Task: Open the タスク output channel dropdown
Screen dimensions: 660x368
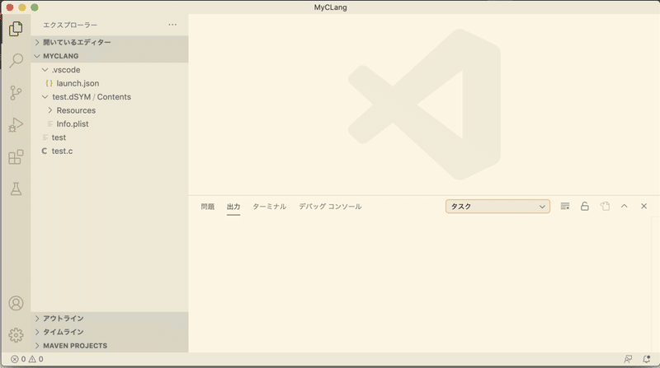Action: coord(497,207)
